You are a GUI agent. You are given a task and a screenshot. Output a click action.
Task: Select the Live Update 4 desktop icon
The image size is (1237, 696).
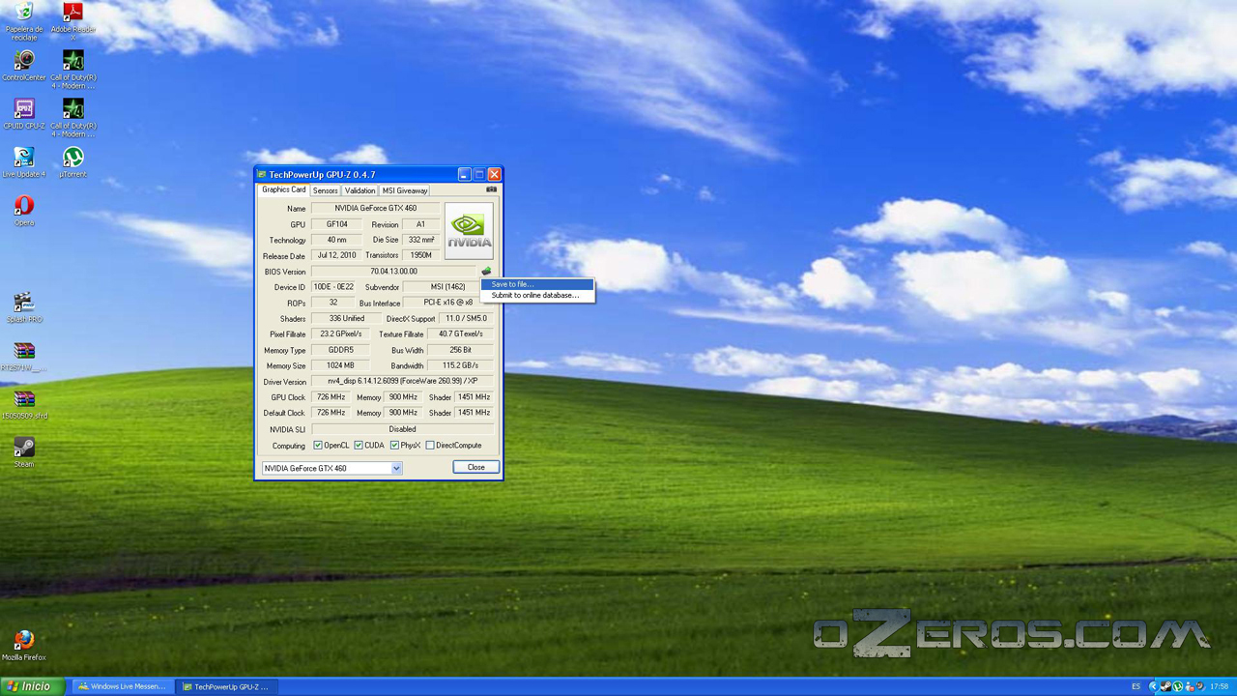[24, 163]
